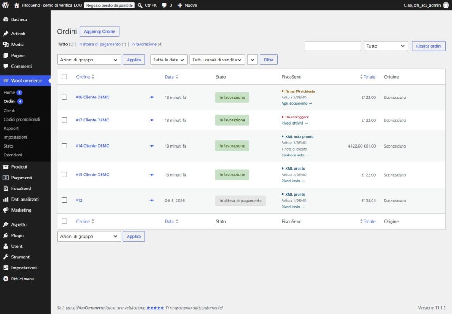This screenshot has width=452, height=314.
Task: Open the #16 Cliente DEMO order link
Action: (x=93, y=97)
